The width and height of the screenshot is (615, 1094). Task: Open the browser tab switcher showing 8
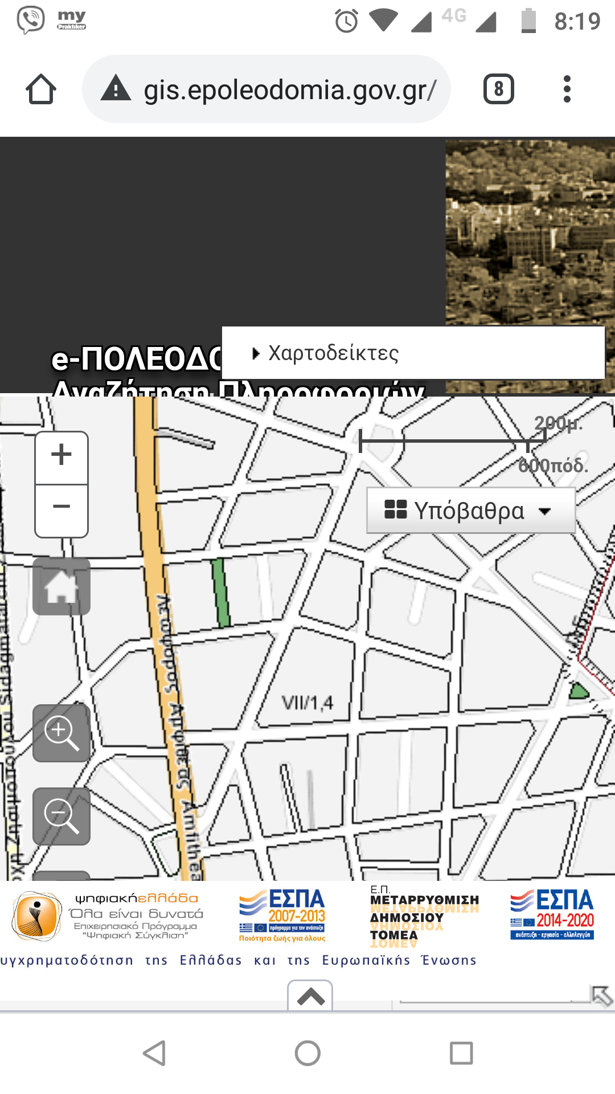[498, 89]
